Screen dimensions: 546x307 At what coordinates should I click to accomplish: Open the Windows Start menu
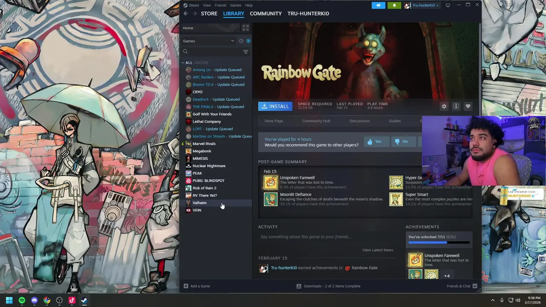[9, 300]
